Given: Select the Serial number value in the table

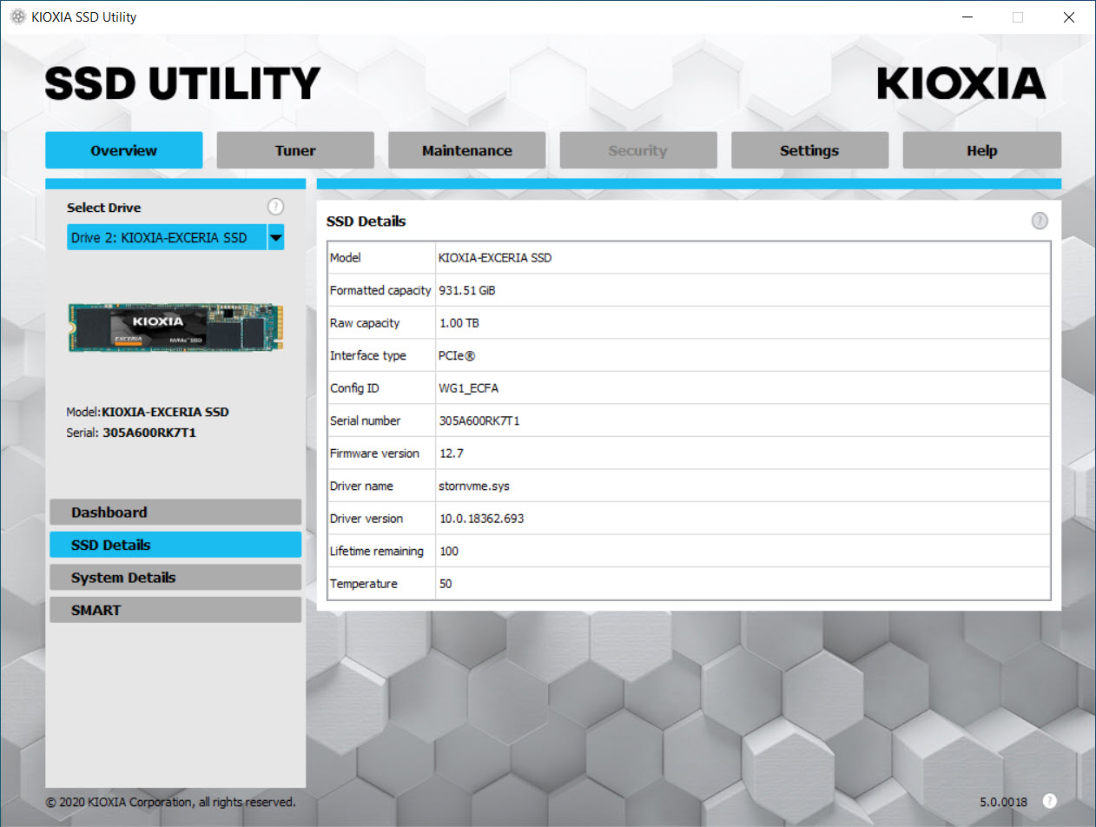Looking at the screenshot, I should tap(479, 420).
